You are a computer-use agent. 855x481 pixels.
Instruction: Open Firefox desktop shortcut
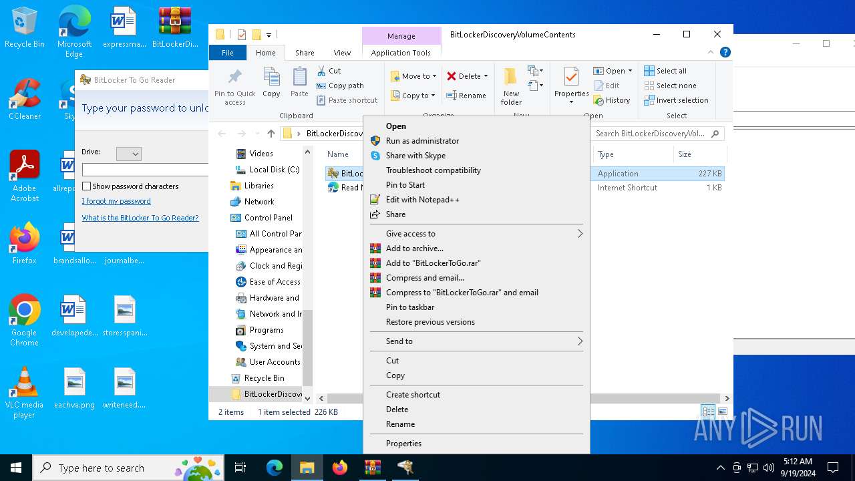pyautogui.click(x=25, y=245)
